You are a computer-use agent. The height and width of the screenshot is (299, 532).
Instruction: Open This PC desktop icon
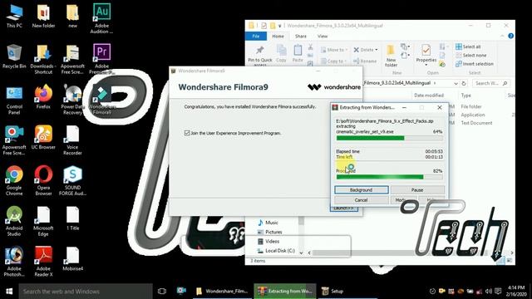coord(14,17)
